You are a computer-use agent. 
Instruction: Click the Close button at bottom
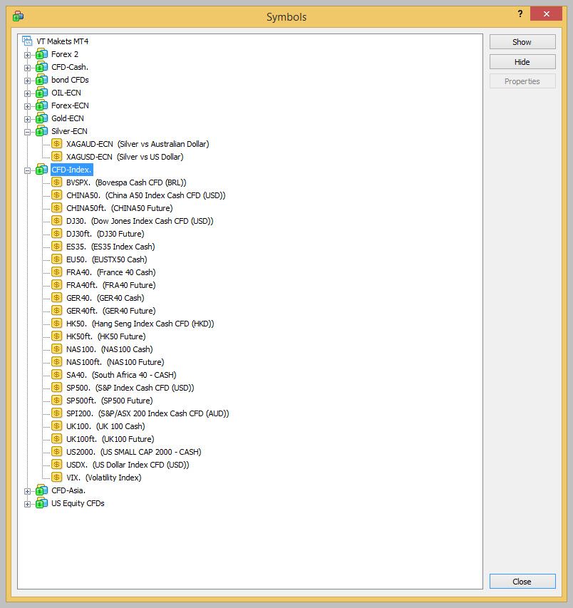[522, 581]
